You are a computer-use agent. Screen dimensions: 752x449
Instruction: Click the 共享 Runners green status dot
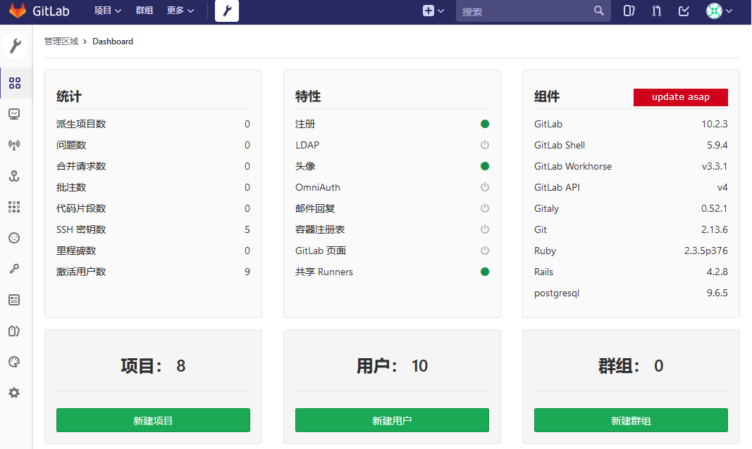coord(485,272)
